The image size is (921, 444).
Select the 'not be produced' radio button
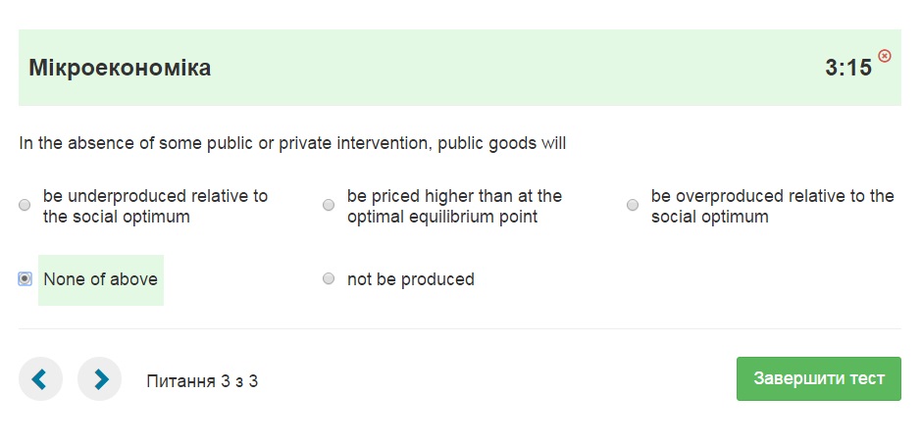(x=329, y=279)
